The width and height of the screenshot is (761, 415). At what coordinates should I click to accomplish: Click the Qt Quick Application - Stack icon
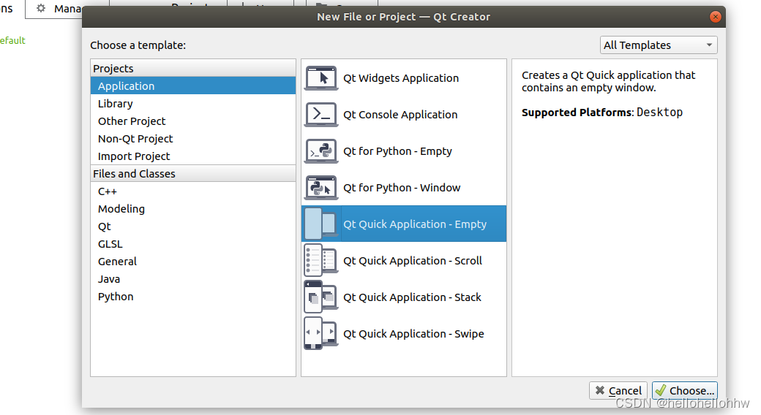pos(320,297)
